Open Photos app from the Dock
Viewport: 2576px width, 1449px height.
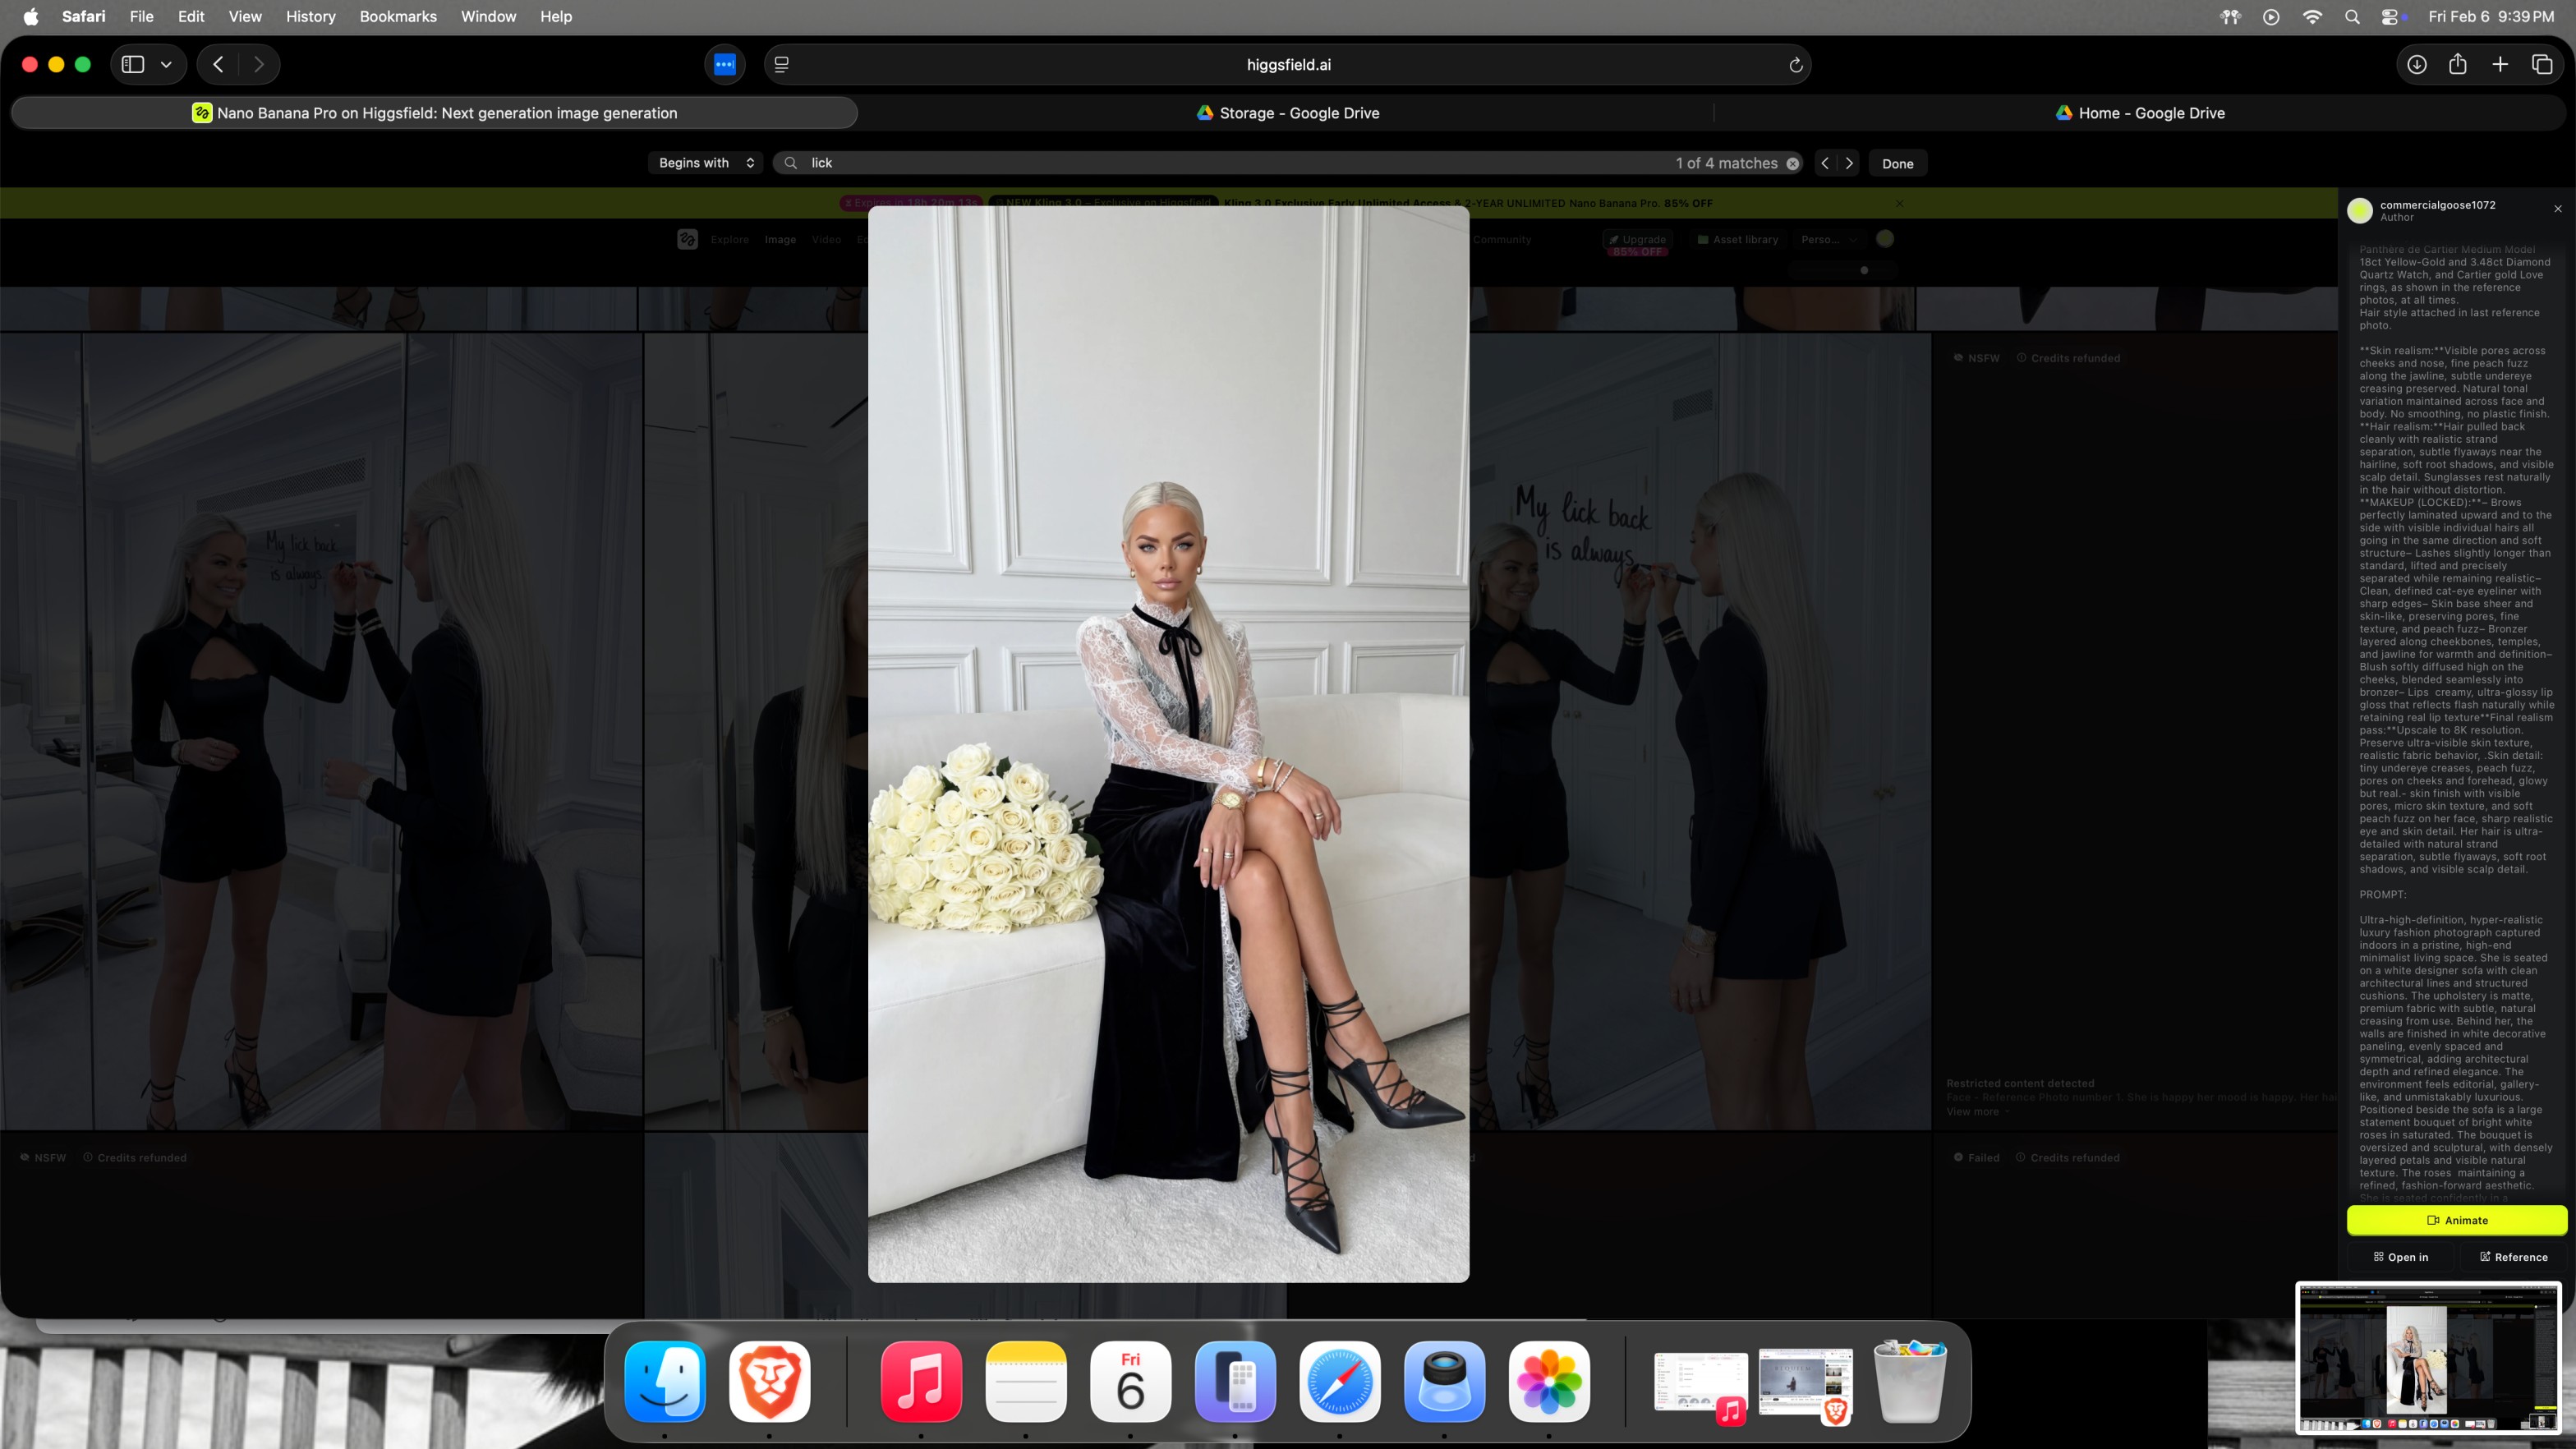(1548, 1381)
